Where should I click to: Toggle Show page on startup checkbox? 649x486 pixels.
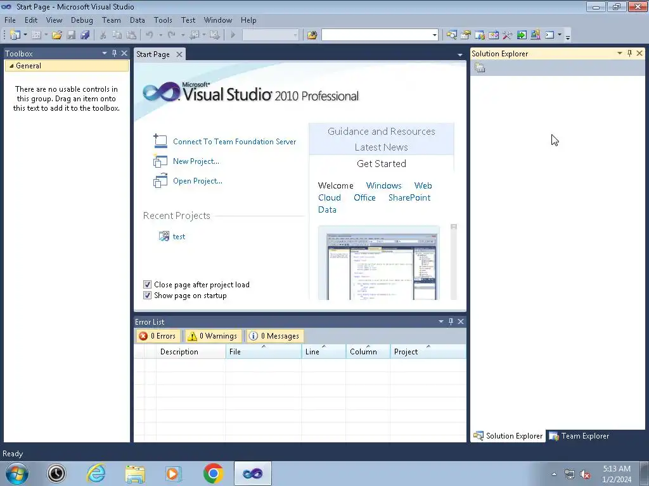[147, 295]
